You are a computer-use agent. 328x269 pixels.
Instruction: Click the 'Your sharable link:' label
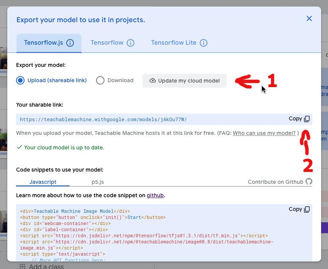(x=39, y=105)
